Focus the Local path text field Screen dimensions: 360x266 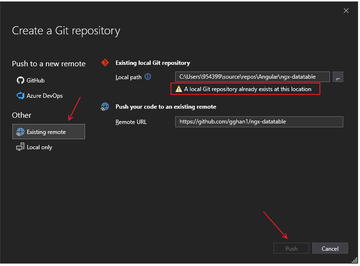[252, 77]
